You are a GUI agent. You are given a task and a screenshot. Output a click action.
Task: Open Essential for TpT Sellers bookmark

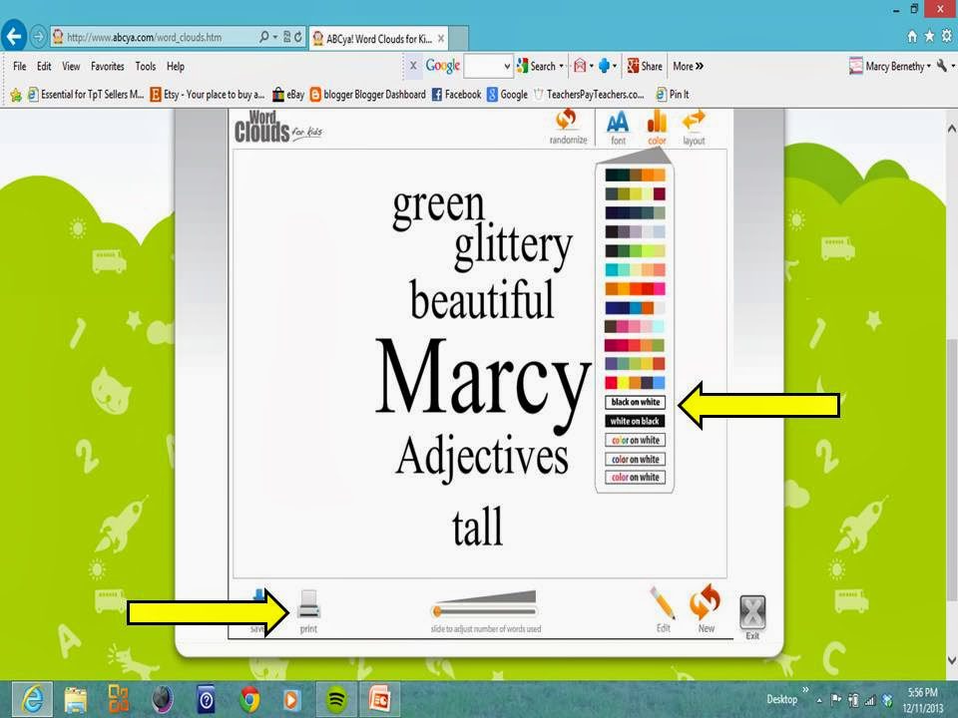86,94
